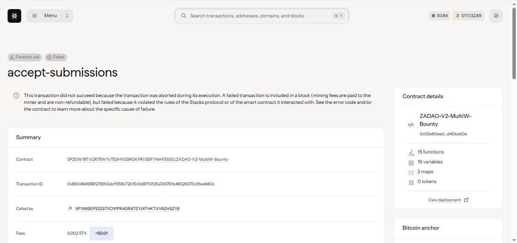Click the scrollbar up arrow

(514, 3)
